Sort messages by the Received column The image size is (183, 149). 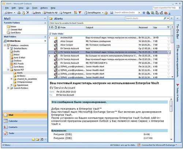tap(145, 27)
